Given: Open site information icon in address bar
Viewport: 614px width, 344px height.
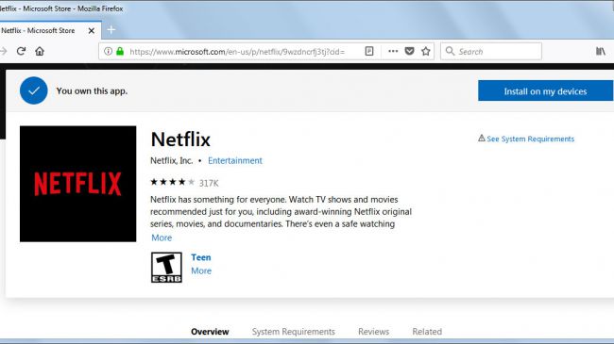Looking at the screenshot, I should tap(108, 51).
